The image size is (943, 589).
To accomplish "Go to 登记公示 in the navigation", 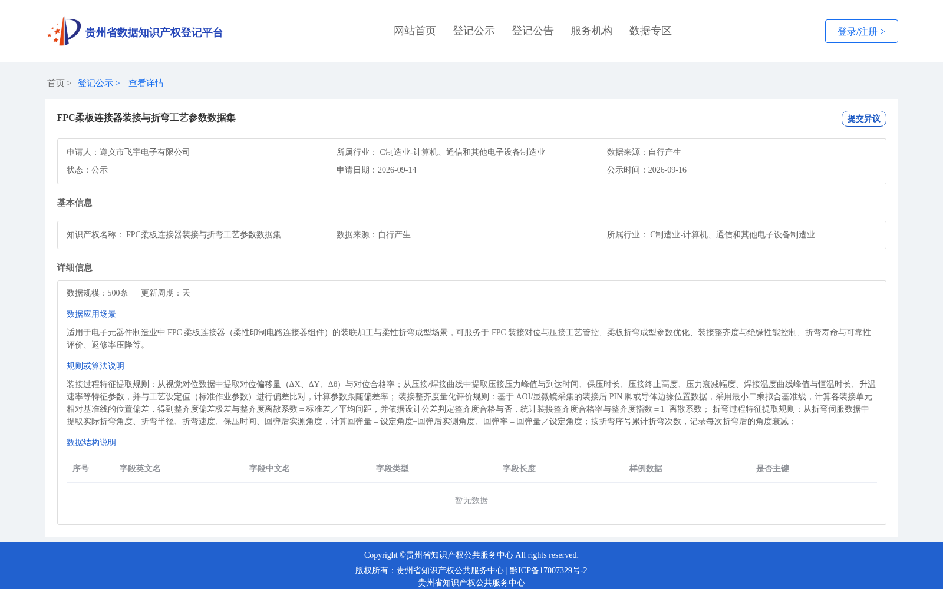I will (474, 31).
